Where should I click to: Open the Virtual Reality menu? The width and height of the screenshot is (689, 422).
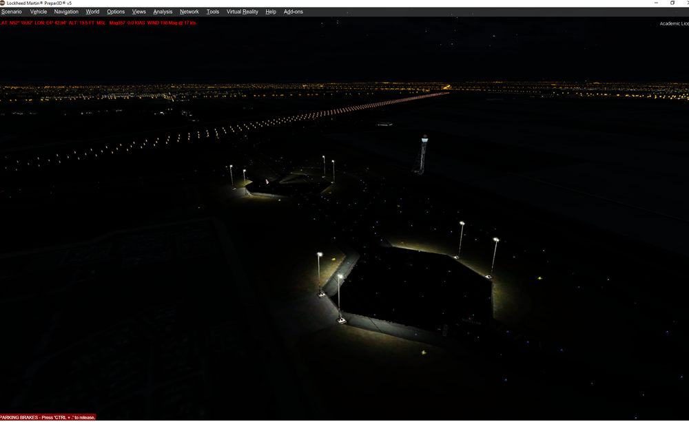click(x=243, y=12)
